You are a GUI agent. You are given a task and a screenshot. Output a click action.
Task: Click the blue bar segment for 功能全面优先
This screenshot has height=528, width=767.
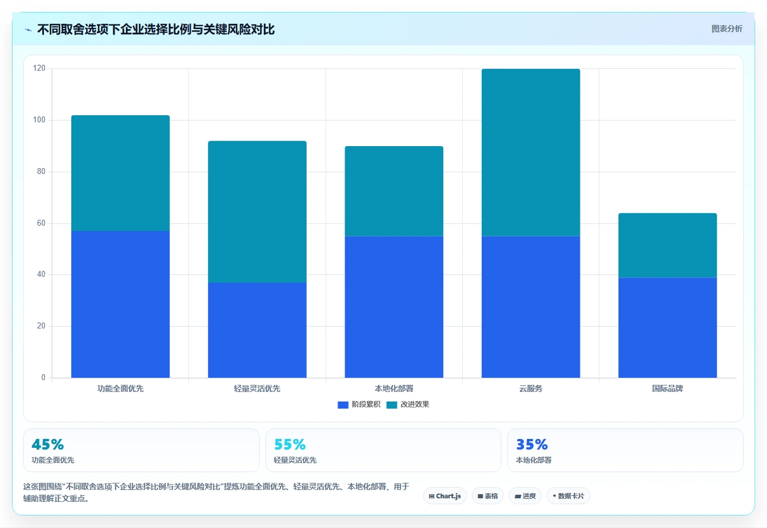point(121,304)
